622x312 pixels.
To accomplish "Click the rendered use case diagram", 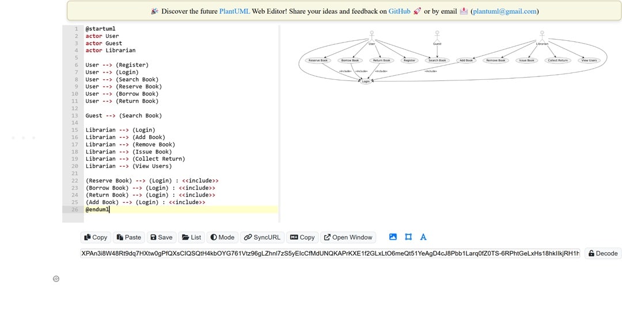I will pos(453,57).
